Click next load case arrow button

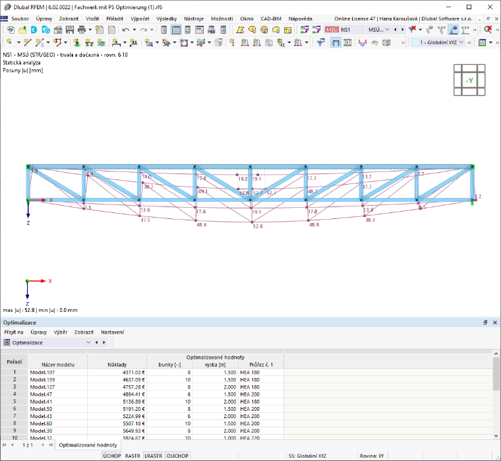[402, 30]
